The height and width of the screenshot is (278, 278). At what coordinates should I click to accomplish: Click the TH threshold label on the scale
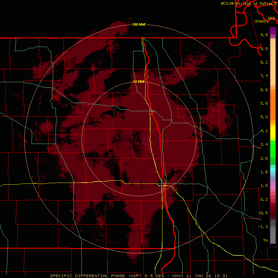265,241
